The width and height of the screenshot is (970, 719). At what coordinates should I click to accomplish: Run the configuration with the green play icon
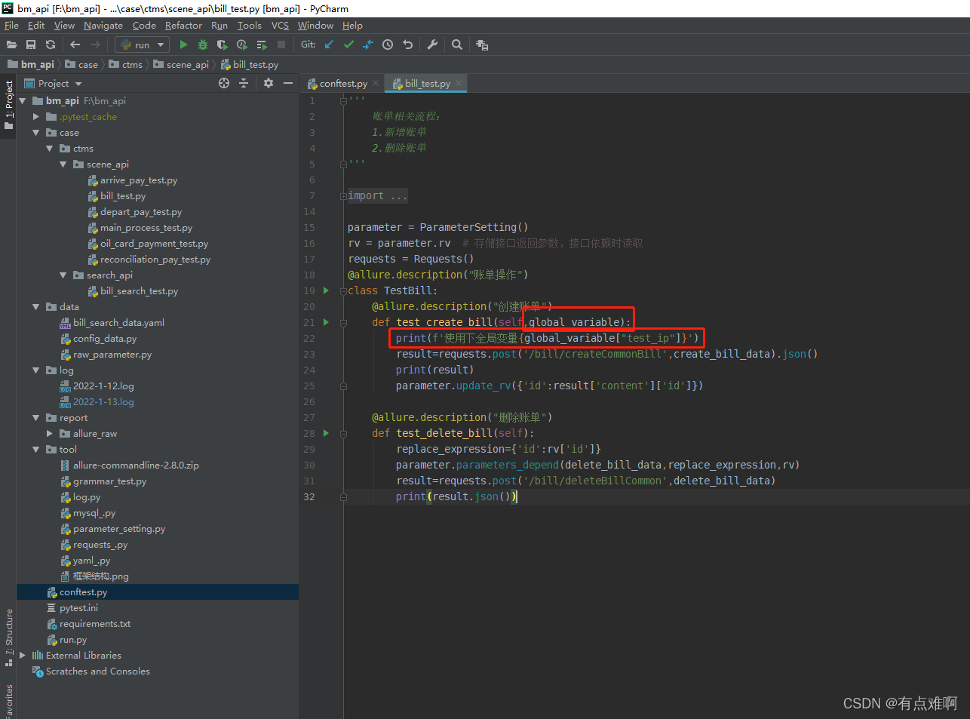183,45
